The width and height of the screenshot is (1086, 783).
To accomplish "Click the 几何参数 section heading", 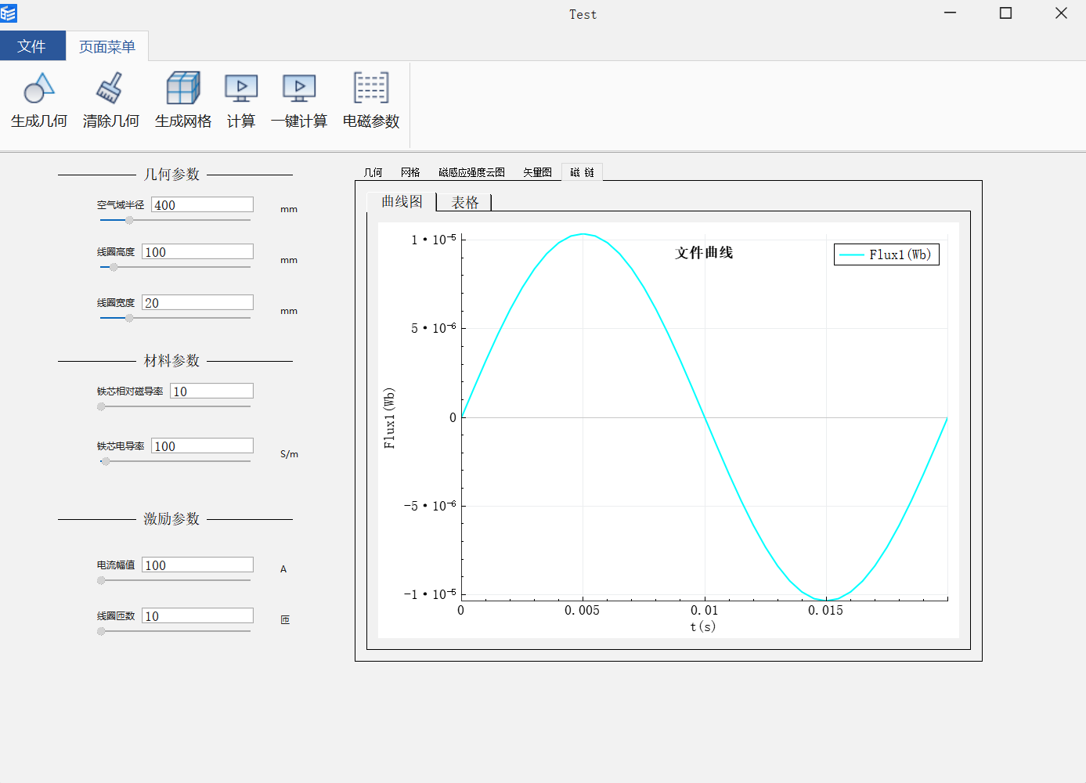I will coord(171,174).
